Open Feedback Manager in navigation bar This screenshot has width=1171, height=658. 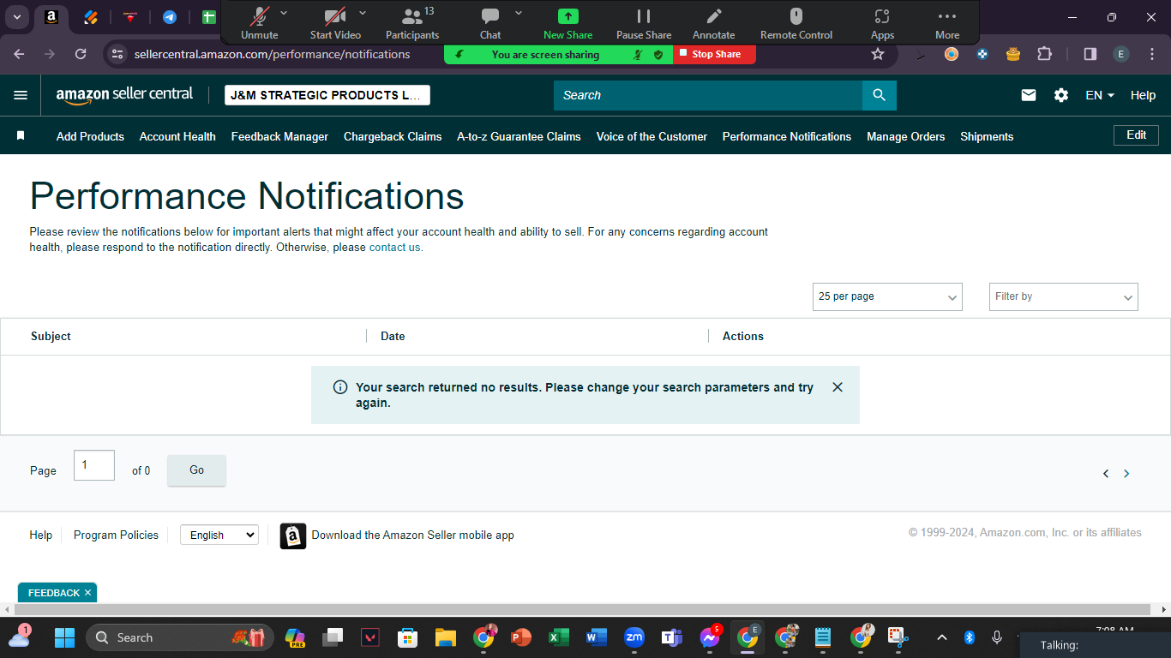[279, 136]
